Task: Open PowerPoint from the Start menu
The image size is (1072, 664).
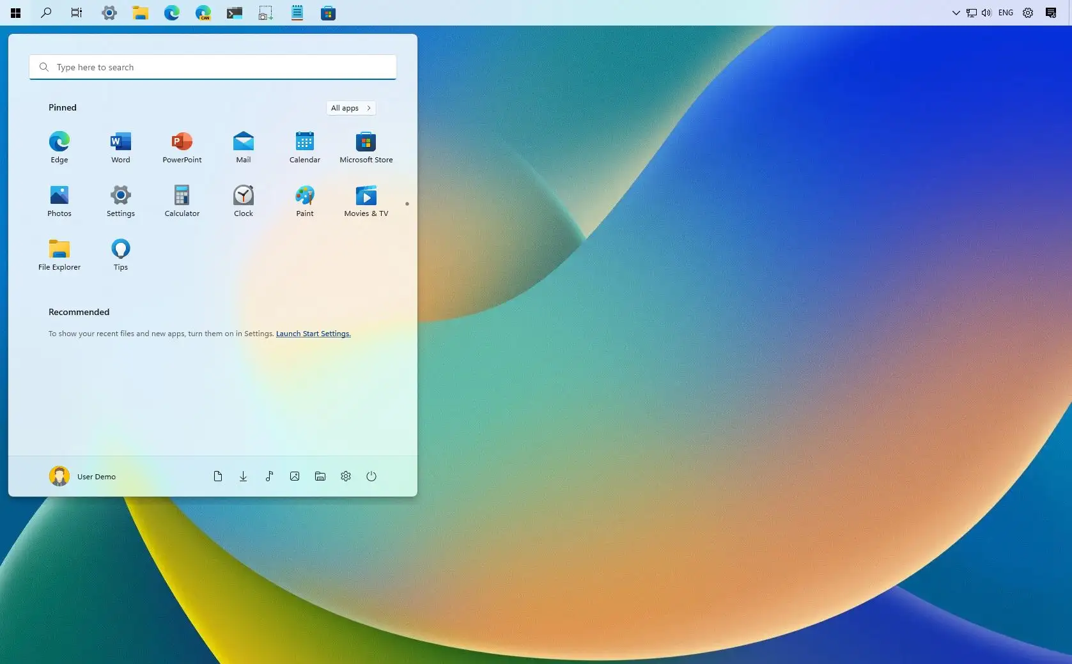Action: point(182,147)
